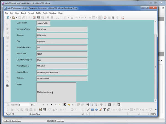Open the Edit menu
The width and height of the screenshot is (166, 124).
tap(12, 13)
